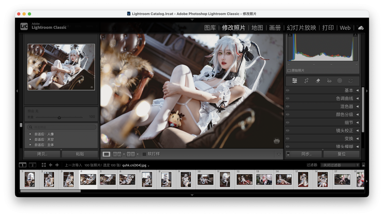Enable the 软打样 soft proofing checkbox

(144, 154)
